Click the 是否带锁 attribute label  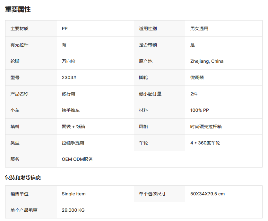pos(148,45)
